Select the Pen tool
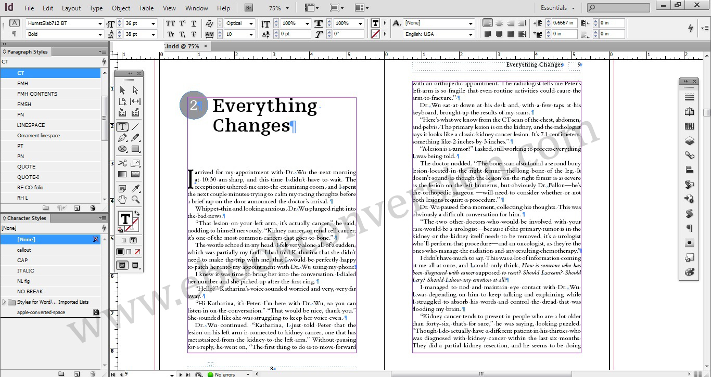 (x=122, y=138)
